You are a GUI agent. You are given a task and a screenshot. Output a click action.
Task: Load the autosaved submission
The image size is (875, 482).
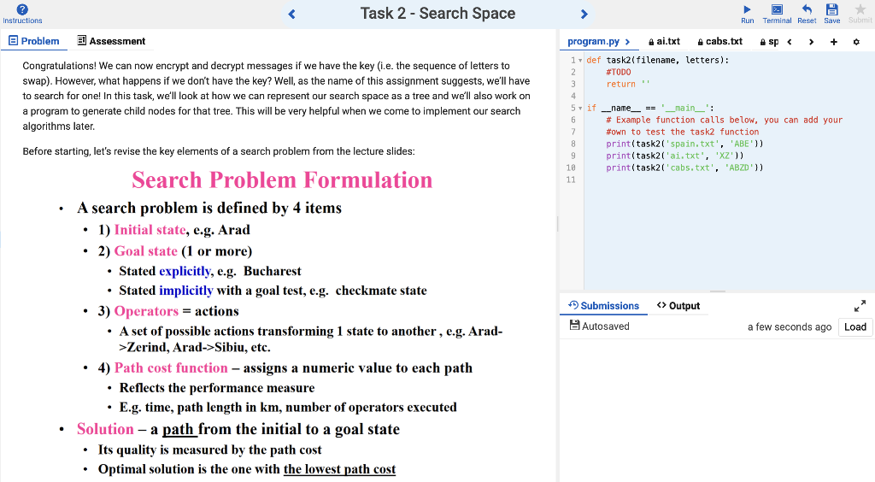pos(854,327)
